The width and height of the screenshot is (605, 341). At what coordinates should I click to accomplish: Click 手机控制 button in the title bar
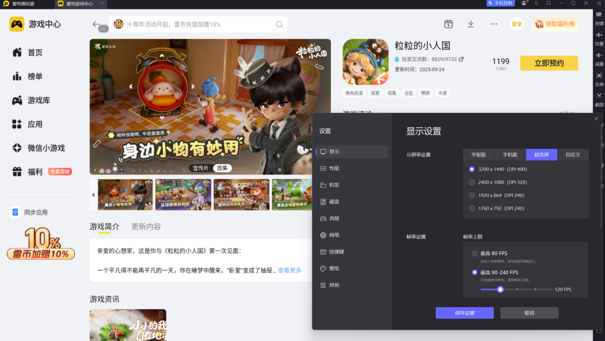[x=500, y=3]
